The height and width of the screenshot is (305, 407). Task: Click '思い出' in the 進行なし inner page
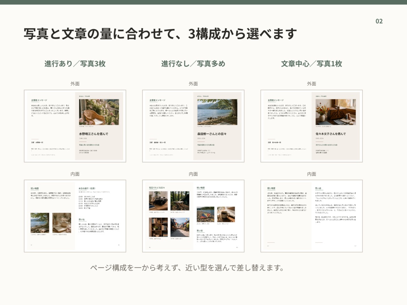(x=200, y=231)
